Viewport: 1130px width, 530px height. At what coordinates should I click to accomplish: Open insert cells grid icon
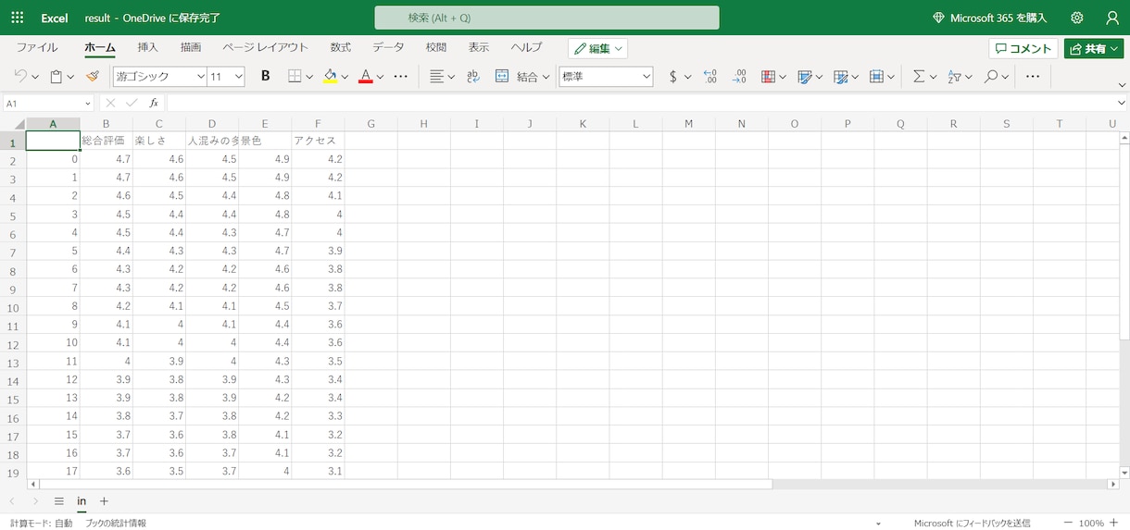pyautogui.click(x=876, y=77)
